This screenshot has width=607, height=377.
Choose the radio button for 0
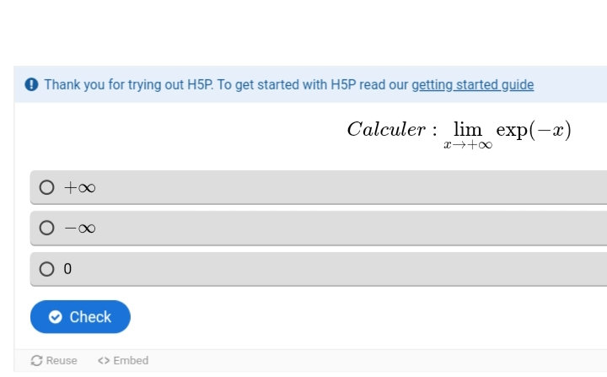(47, 269)
